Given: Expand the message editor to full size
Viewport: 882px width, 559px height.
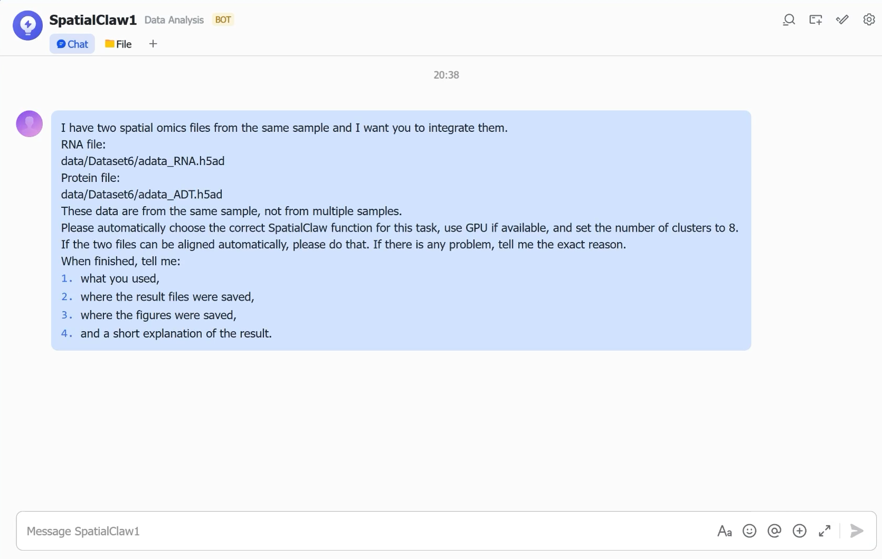Looking at the screenshot, I should tap(824, 531).
